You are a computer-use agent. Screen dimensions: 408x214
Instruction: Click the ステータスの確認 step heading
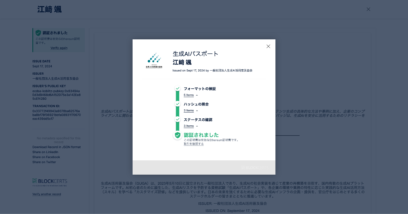coord(198,120)
